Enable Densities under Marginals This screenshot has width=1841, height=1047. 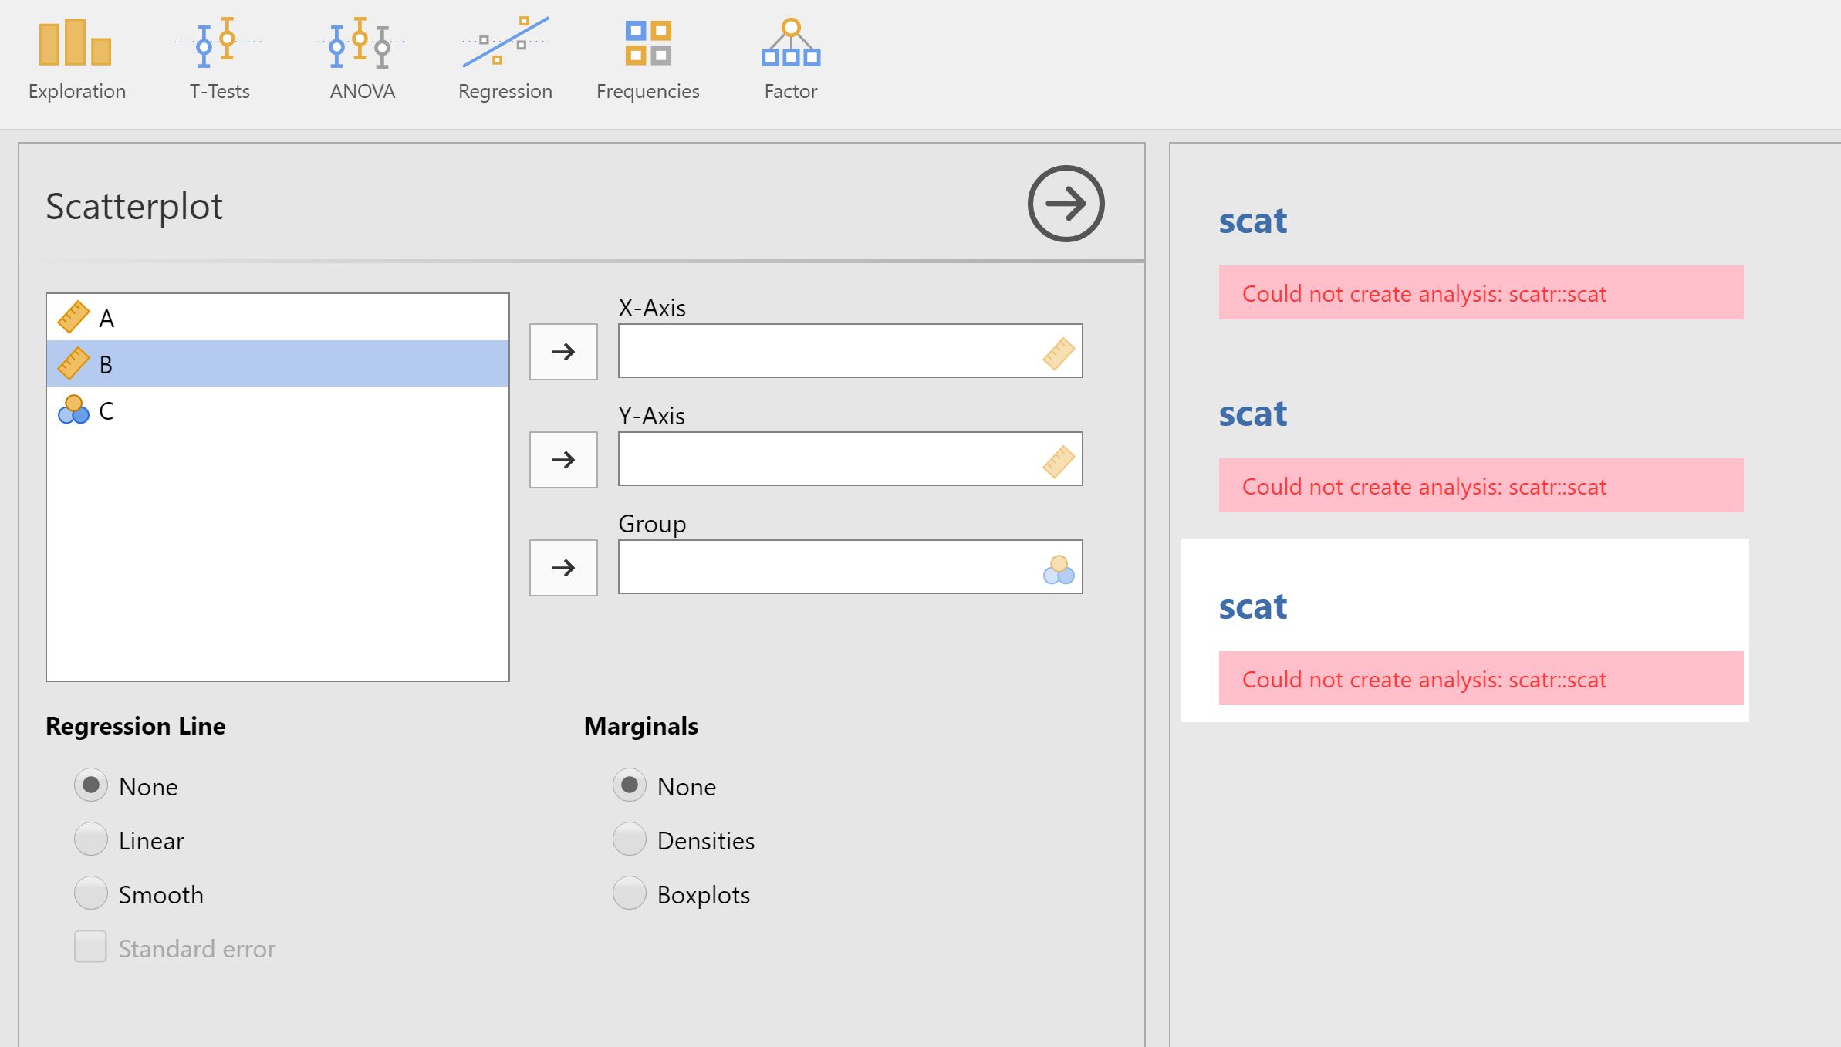pyautogui.click(x=630, y=839)
